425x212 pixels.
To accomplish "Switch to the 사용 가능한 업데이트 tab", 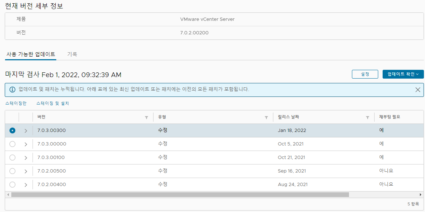I will tap(31, 54).
